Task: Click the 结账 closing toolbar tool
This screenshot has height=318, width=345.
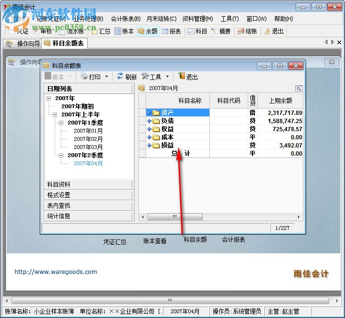Action: tap(247, 31)
